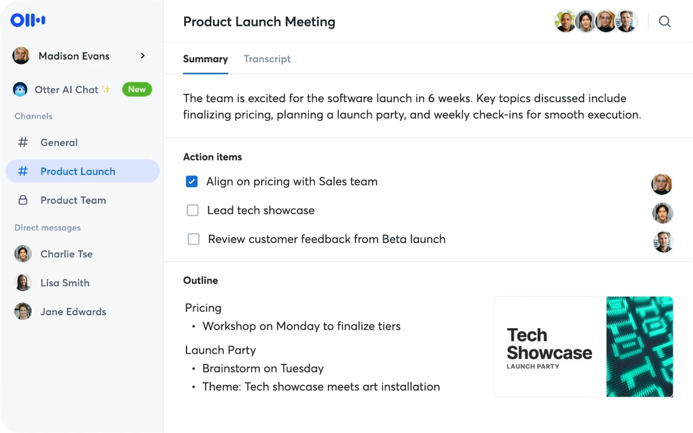Click the lock icon beside Product Team
The image size is (693, 433).
pyautogui.click(x=23, y=200)
